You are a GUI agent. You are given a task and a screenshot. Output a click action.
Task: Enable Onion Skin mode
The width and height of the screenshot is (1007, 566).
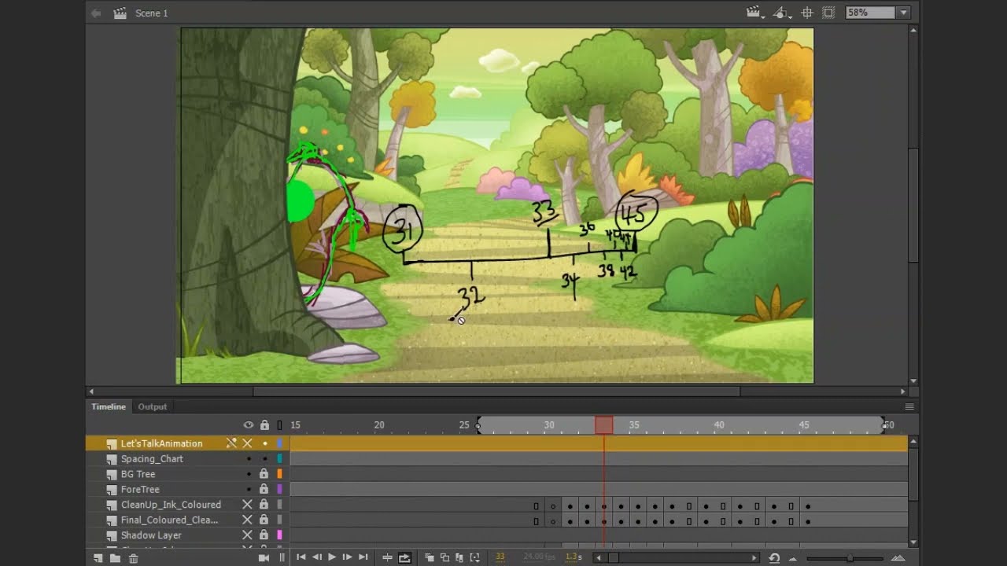click(429, 557)
